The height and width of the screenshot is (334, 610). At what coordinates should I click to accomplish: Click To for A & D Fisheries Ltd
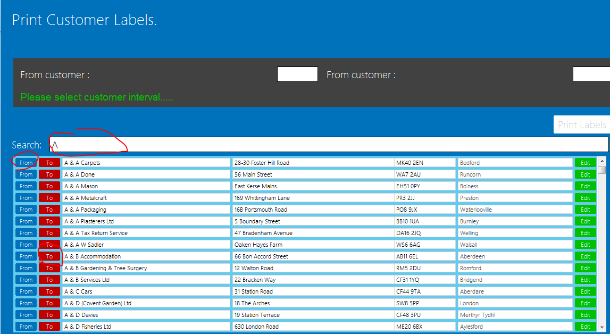(49, 326)
